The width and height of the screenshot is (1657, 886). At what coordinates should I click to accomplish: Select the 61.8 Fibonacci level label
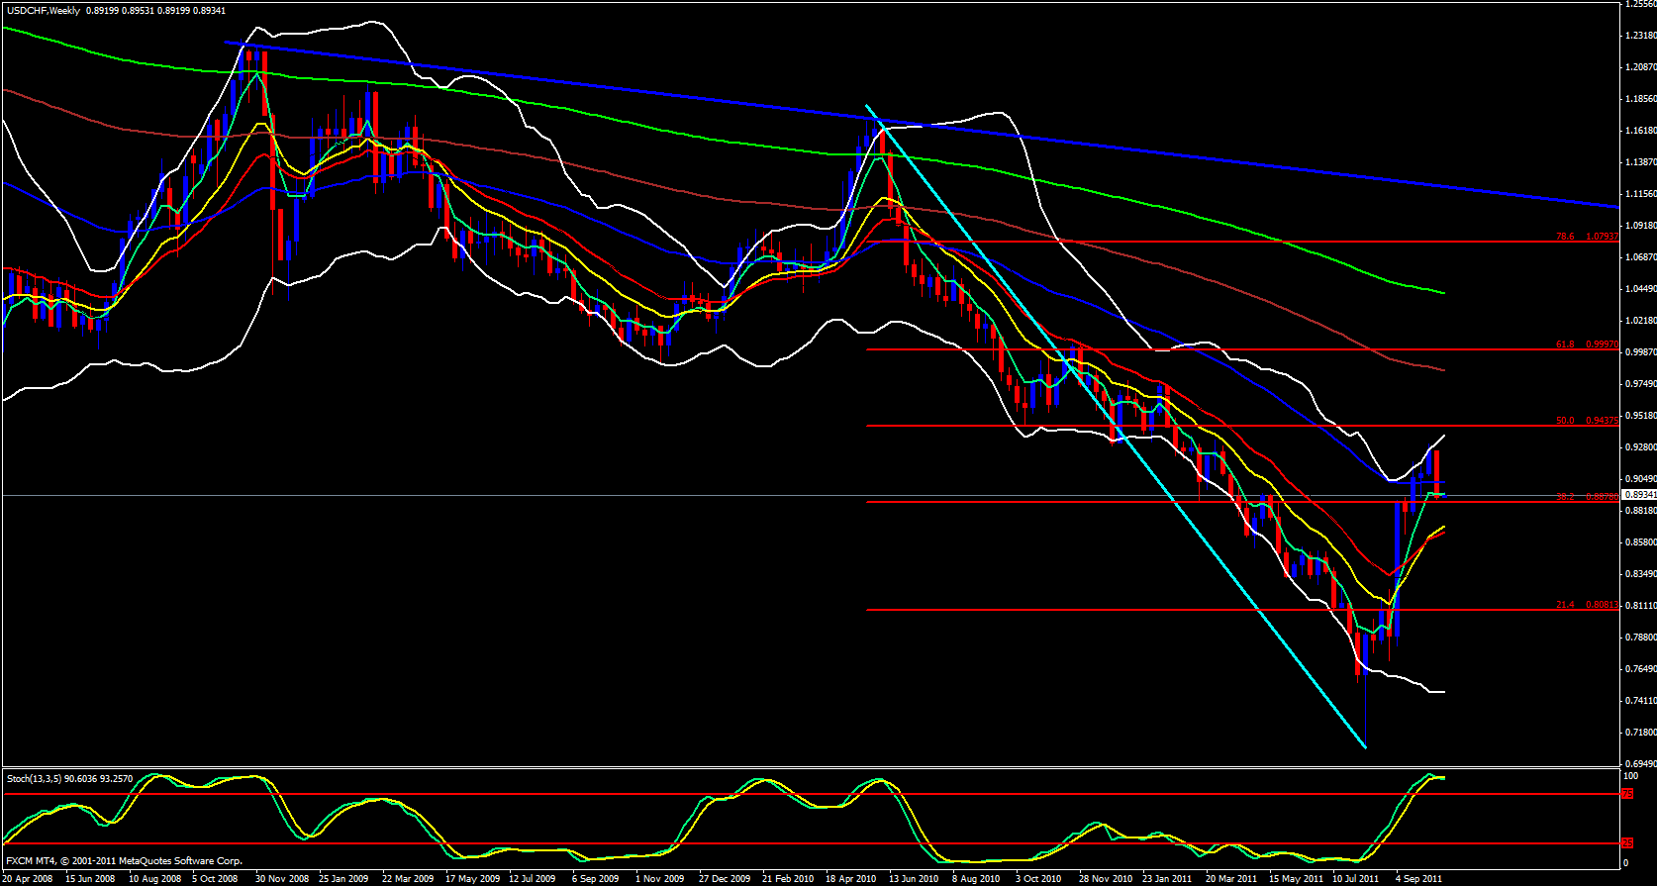pyautogui.click(x=1565, y=345)
